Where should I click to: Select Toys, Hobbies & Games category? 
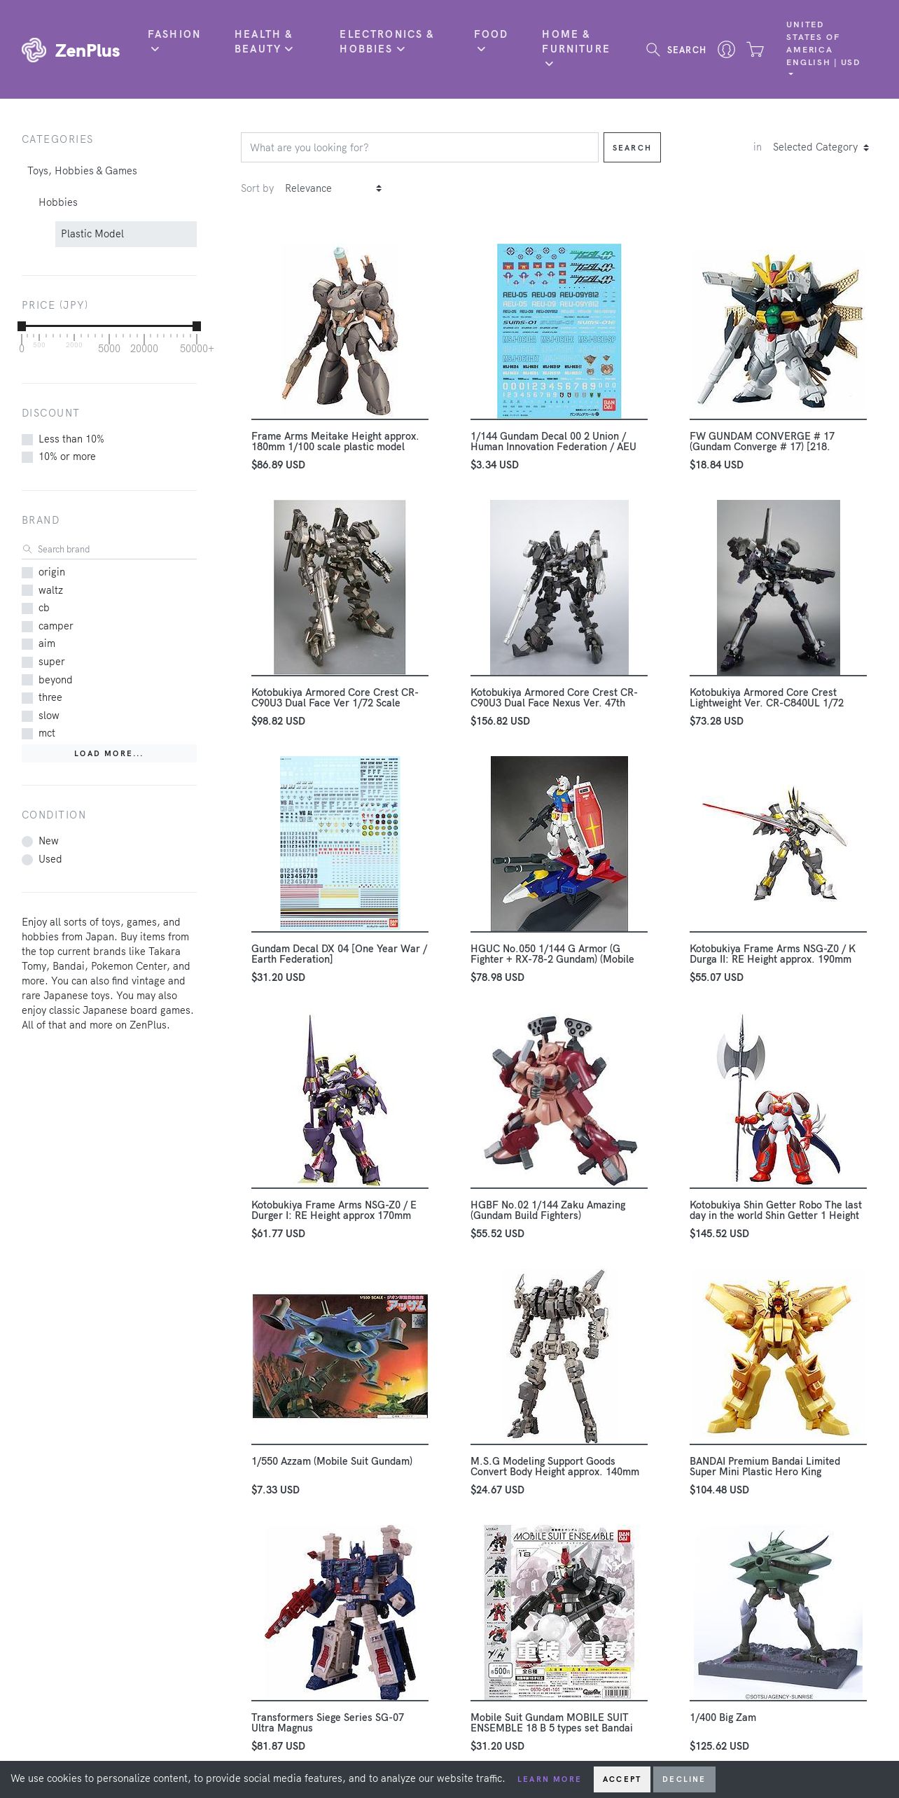82,171
